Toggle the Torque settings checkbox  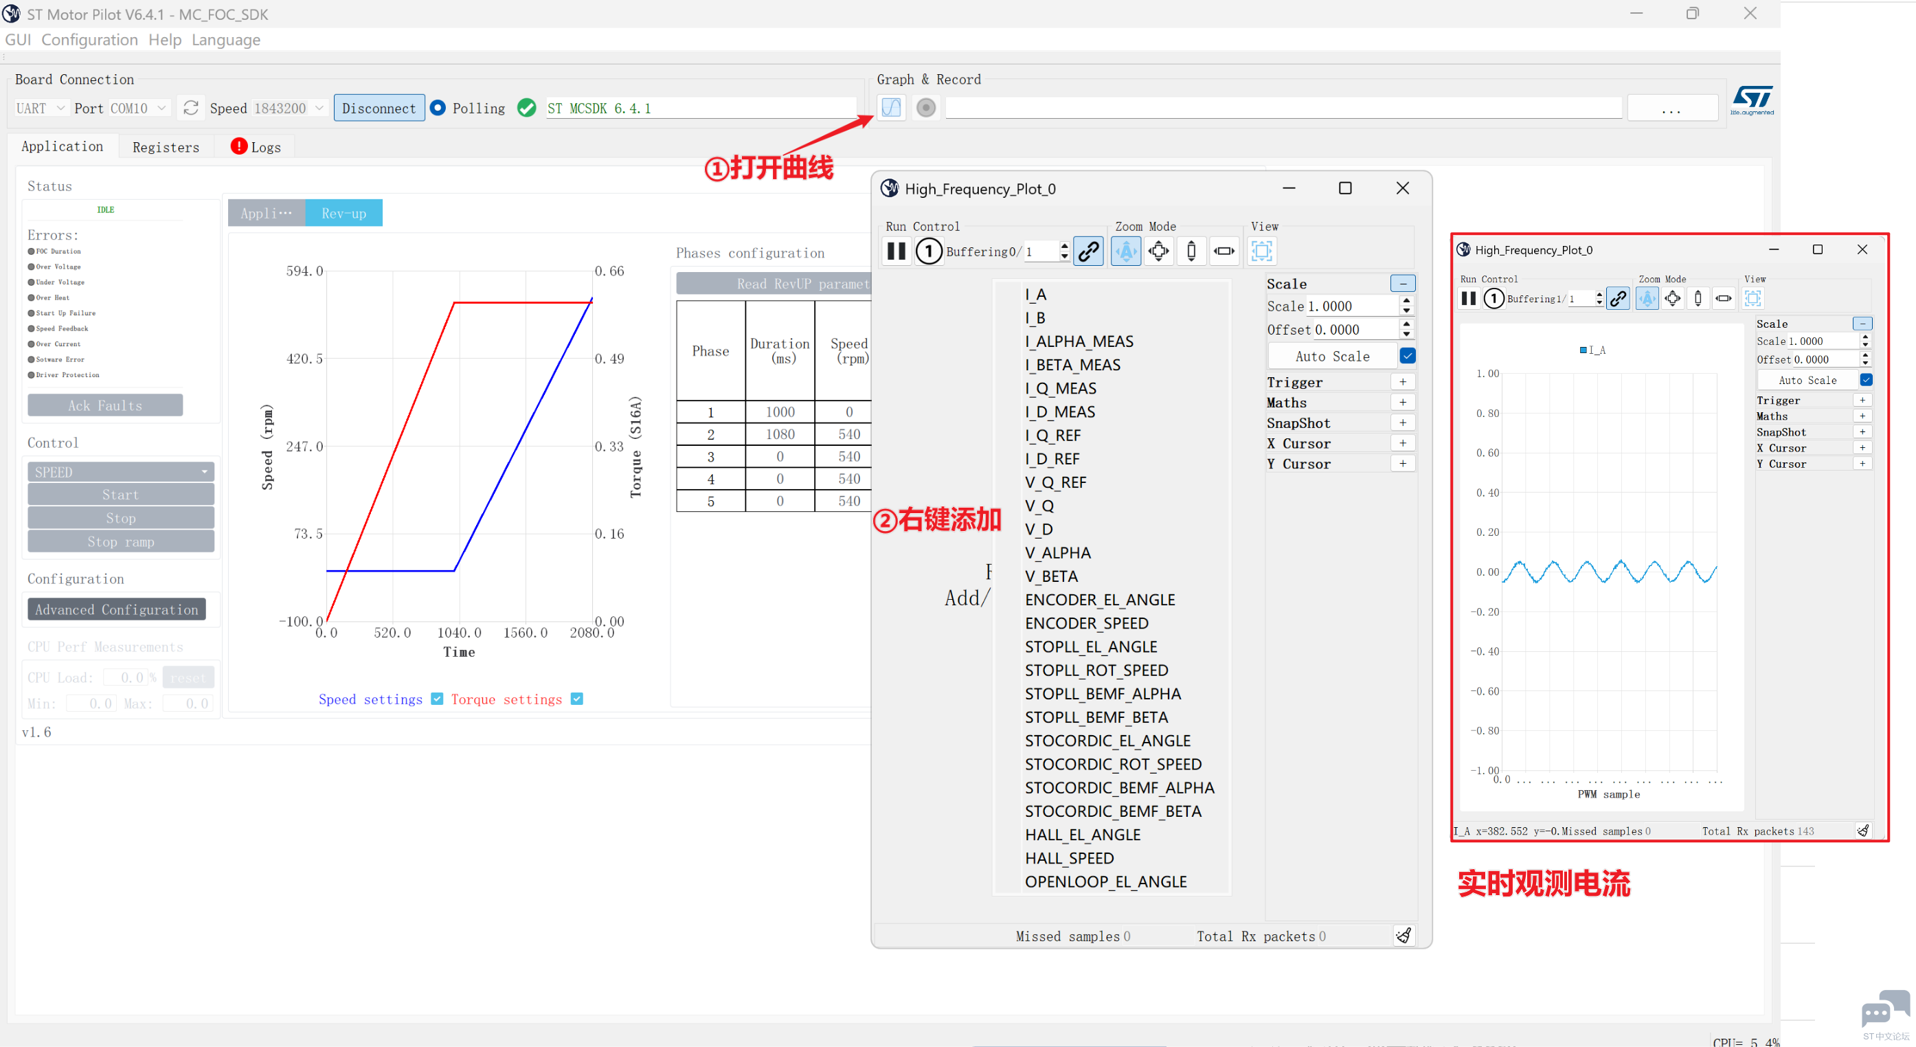tap(577, 699)
